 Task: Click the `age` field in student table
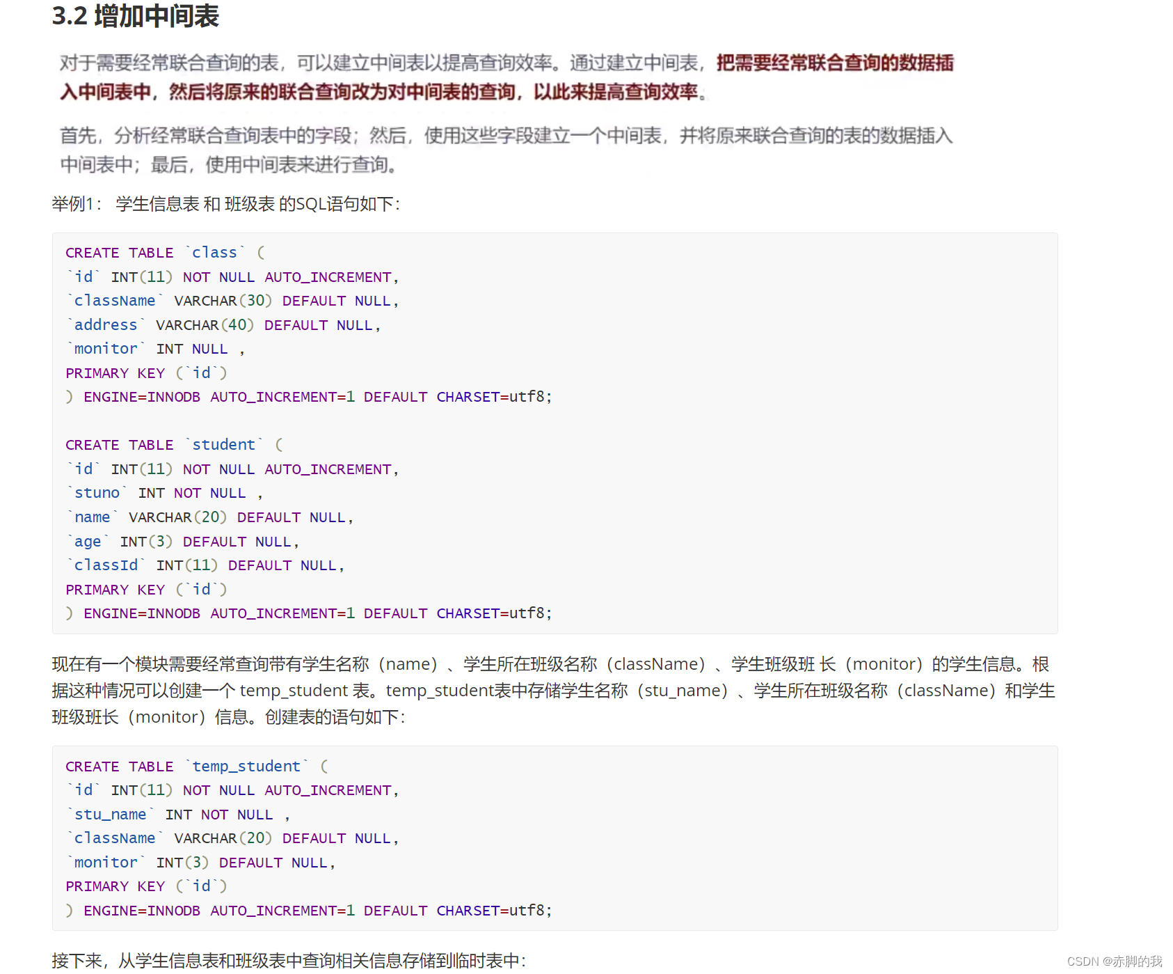(x=87, y=541)
